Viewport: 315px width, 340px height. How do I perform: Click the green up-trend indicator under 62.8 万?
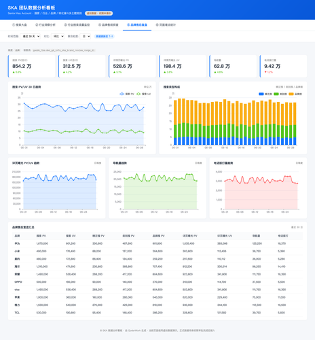(218, 72)
